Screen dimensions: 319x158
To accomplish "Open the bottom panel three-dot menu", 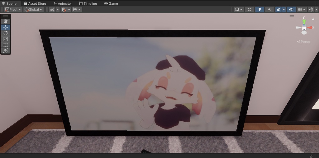I will coord(316,156).
